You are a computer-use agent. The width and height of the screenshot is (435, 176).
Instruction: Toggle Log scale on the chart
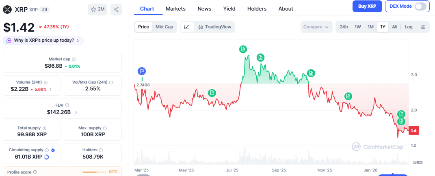point(408,27)
